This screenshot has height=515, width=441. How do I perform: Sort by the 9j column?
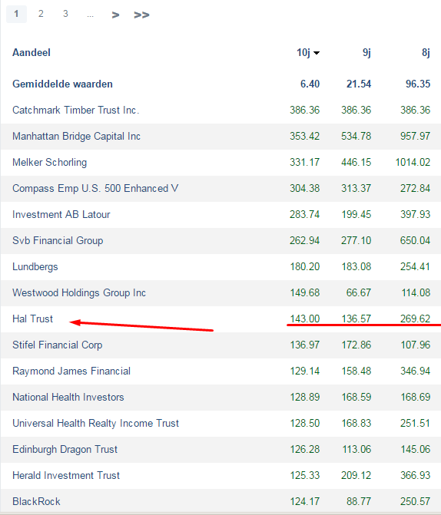366,52
